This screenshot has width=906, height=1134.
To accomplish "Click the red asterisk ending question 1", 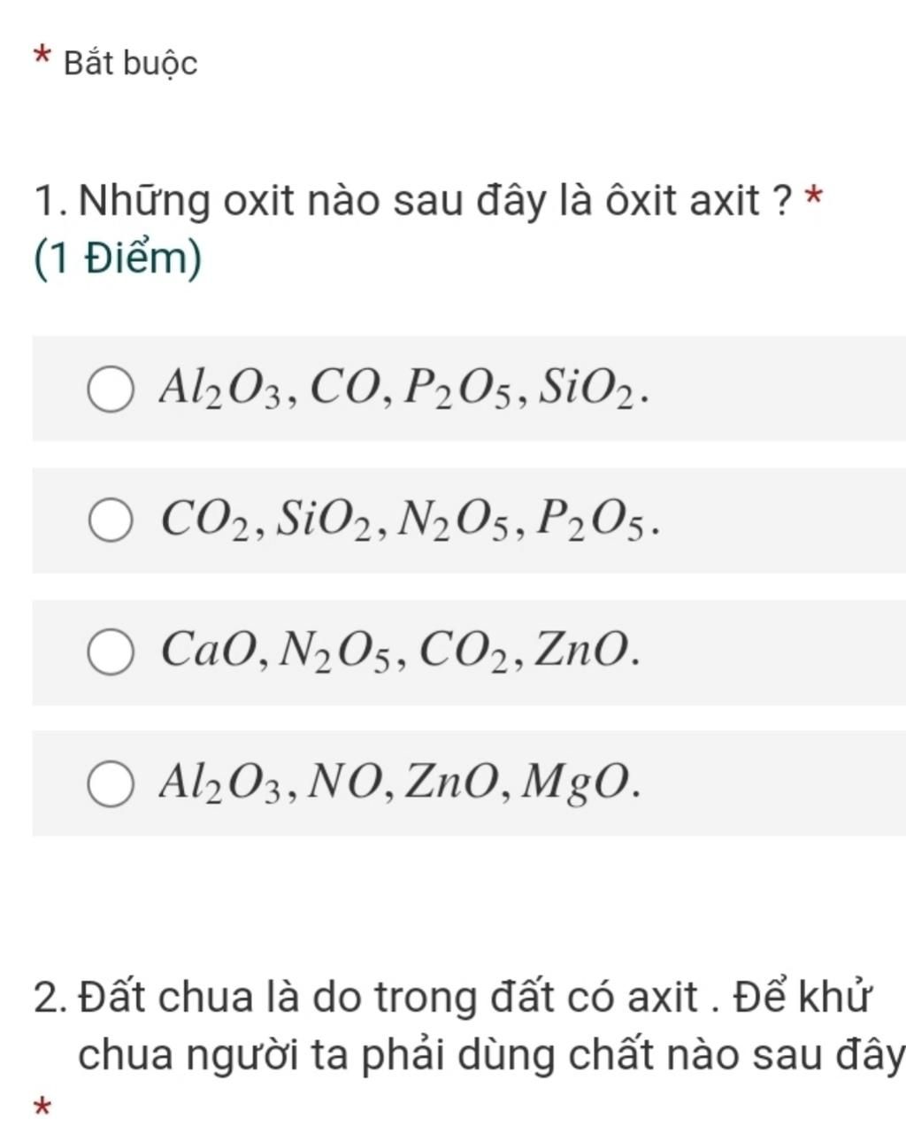I will point(814,197).
